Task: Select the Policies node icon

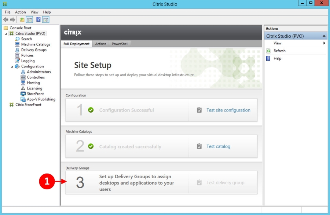Action: [x=18, y=55]
